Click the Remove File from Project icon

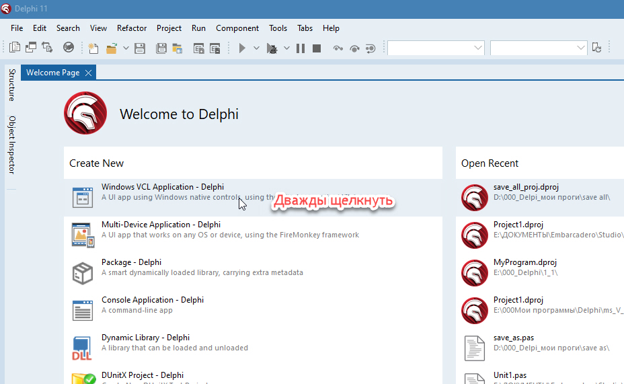tap(215, 48)
